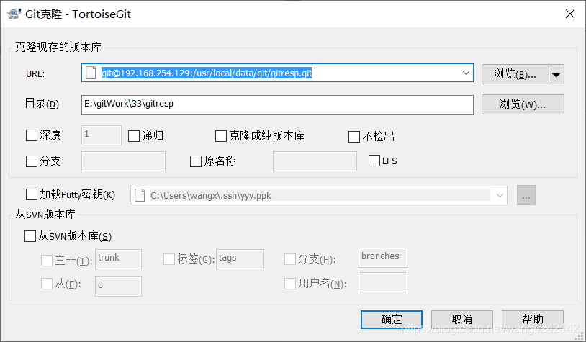
Task: Click the origin name input field
Action: (315, 161)
